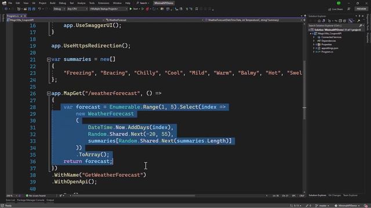Click the Solution Explorer home icon
371x208 pixels.
click(319, 21)
